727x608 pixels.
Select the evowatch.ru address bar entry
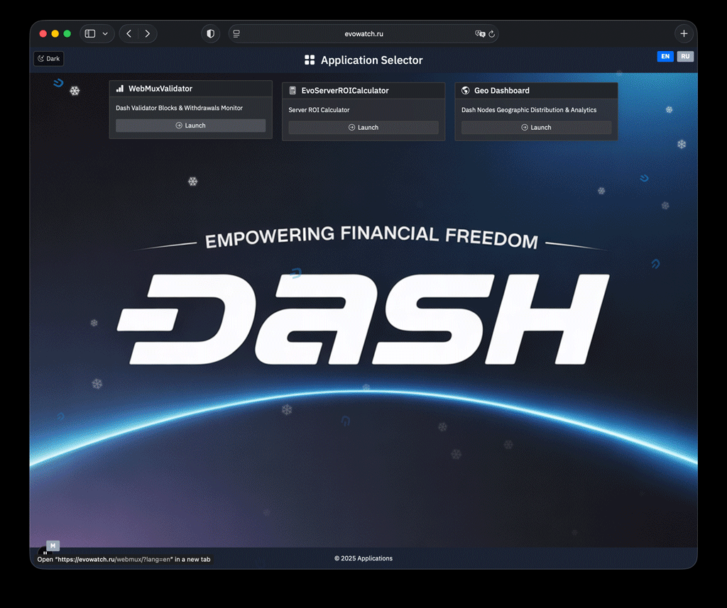(x=363, y=33)
